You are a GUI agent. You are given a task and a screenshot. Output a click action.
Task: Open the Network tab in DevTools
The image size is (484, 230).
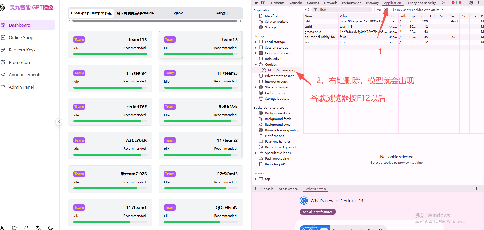(x=330, y=3)
